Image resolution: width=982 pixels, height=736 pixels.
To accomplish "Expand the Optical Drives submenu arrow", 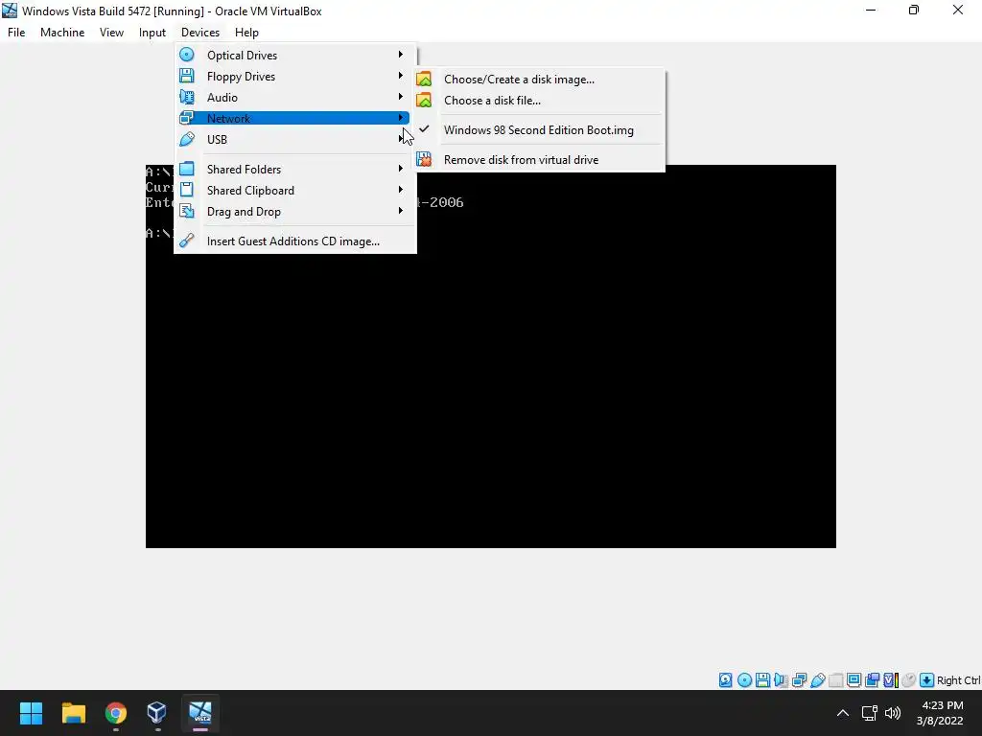I will tap(401, 55).
